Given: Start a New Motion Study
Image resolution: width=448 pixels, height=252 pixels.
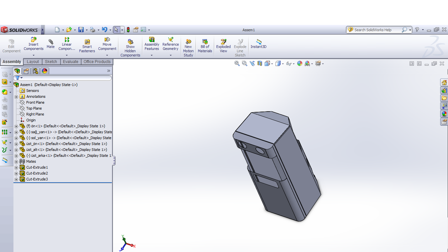Looking at the screenshot, I should [188, 48].
